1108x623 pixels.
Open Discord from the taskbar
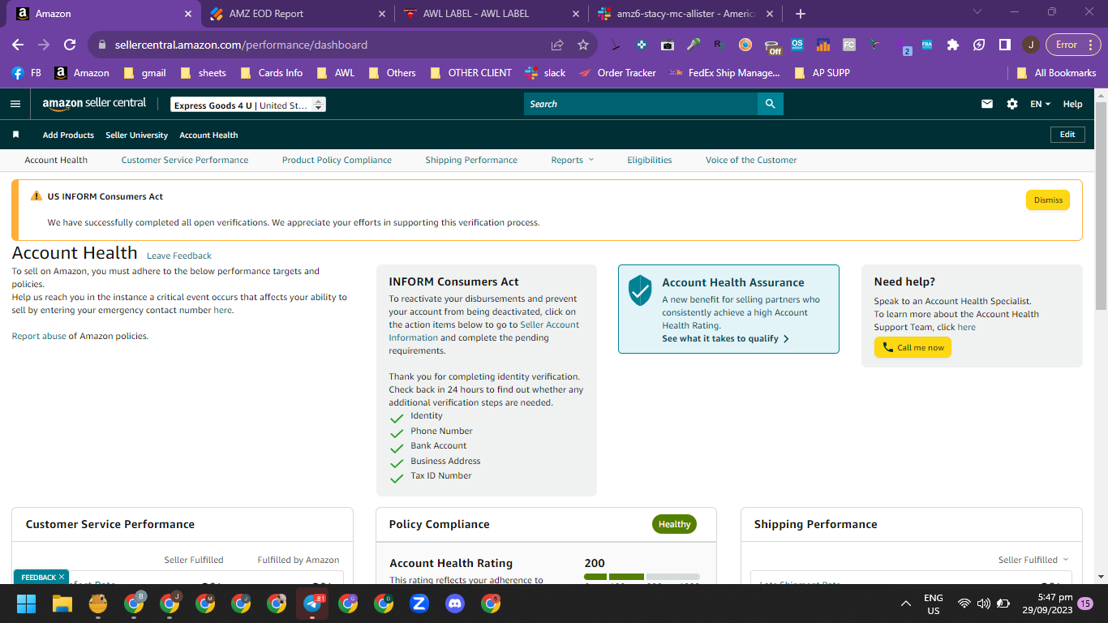(x=455, y=604)
